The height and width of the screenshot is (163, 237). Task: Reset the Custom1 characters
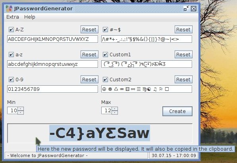tap(183, 54)
